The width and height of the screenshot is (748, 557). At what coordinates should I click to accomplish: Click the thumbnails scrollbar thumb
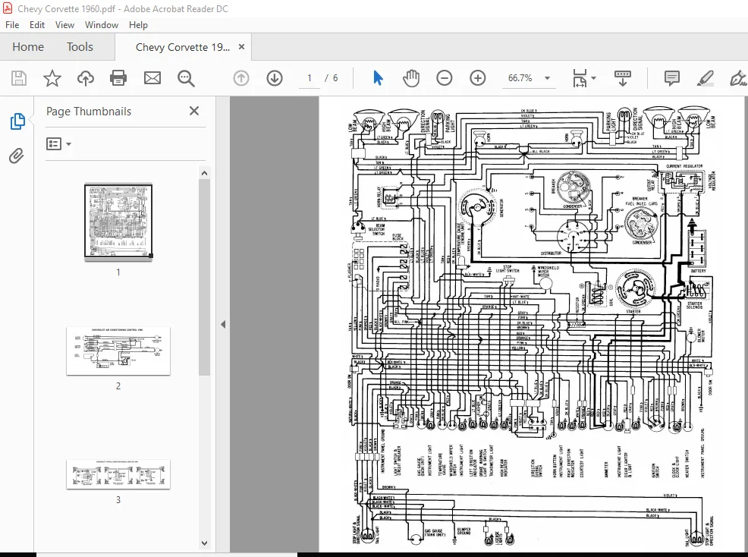coord(204,277)
